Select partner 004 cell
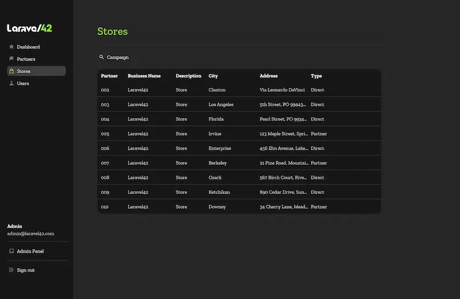This screenshot has height=299, width=460. [105, 119]
